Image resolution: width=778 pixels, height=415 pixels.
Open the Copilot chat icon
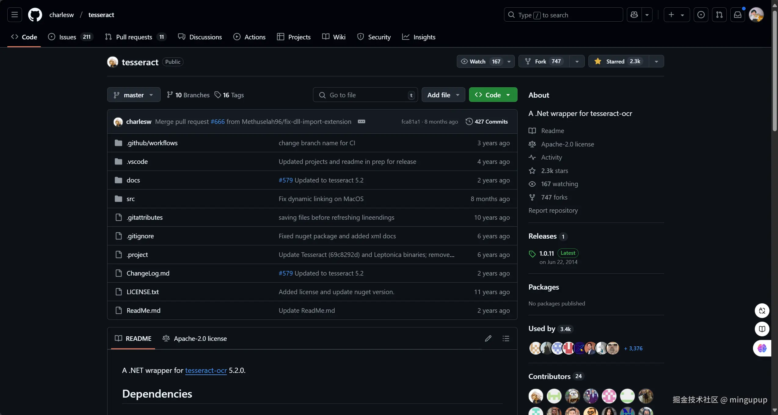[634, 15]
